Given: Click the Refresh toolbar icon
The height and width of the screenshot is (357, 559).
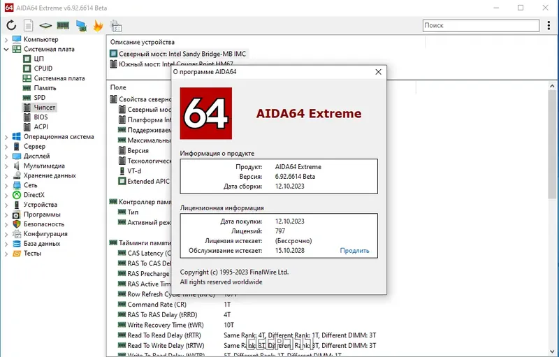Looking at the screenshot, I should coord(11,25).
